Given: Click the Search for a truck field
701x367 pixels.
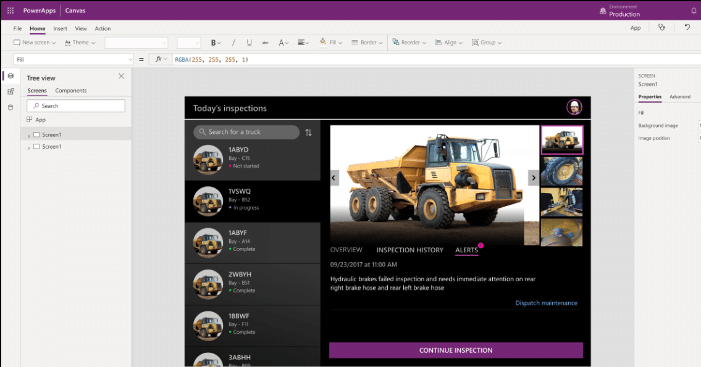Looking at the screenshot, I should (246, 132).
